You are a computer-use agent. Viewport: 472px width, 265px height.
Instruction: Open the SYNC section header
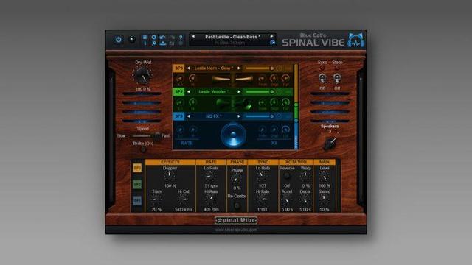click(x=263, y=162)
